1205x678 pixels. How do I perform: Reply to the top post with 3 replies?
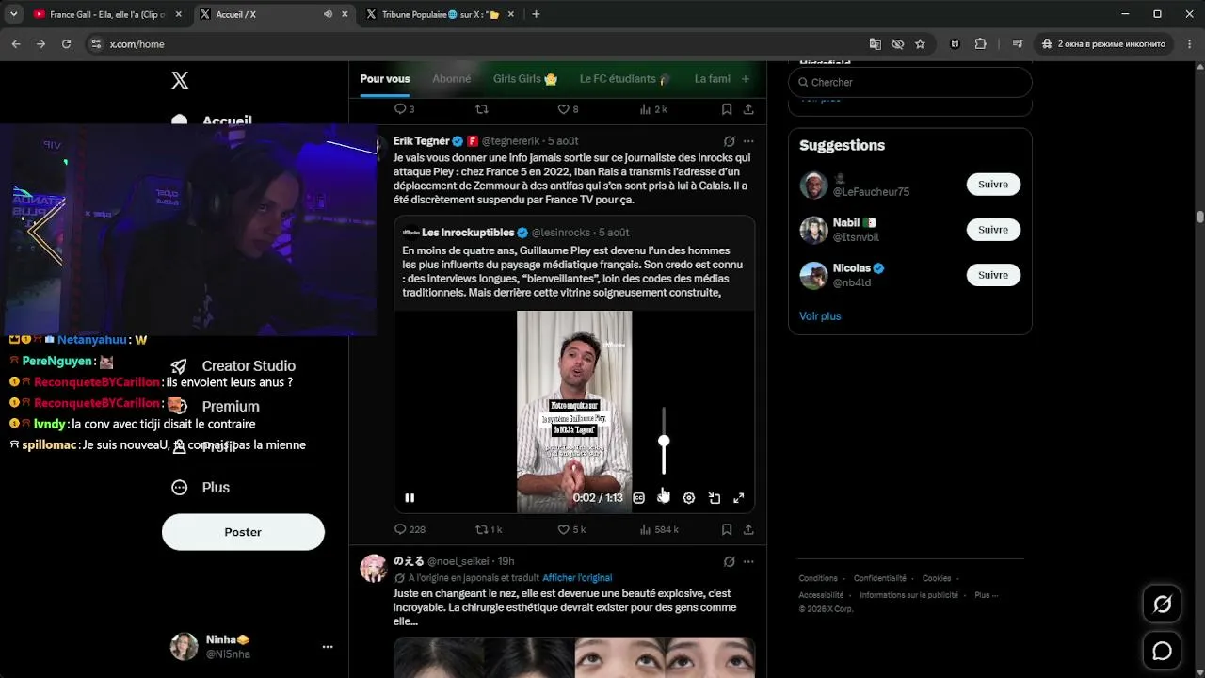(404, 109)
